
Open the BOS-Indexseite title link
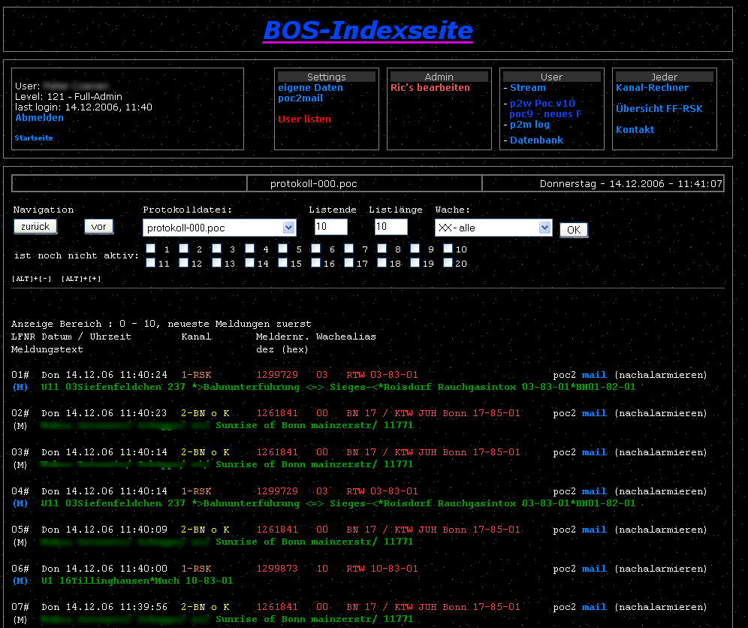(x=368, y=31)
